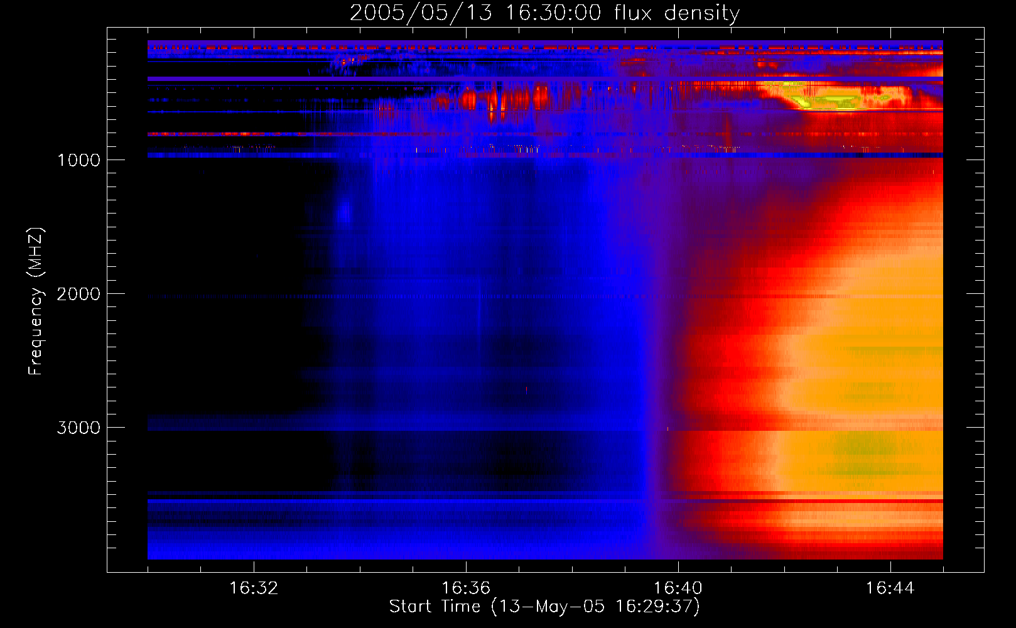Click the 16:40 time tick label
The width and height of the screenshot is (1016, 628).
coord(678,588)
